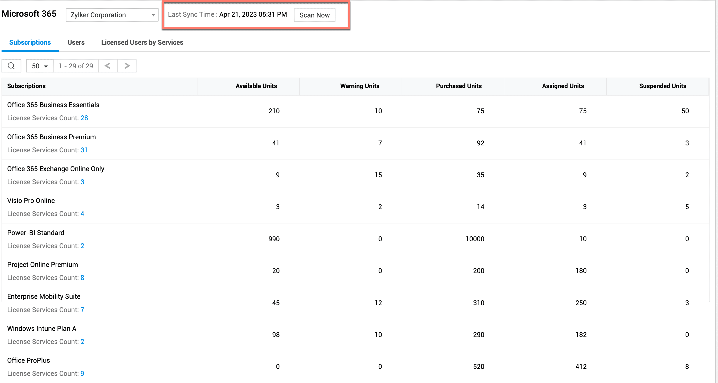Click Office ProPlus services count 9
This screenshot has width=718, height=383.
point(82,373)
